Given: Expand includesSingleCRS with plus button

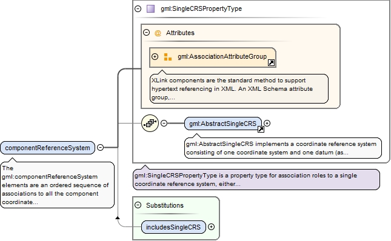Looking at the screenshot, I should point(211,227).
